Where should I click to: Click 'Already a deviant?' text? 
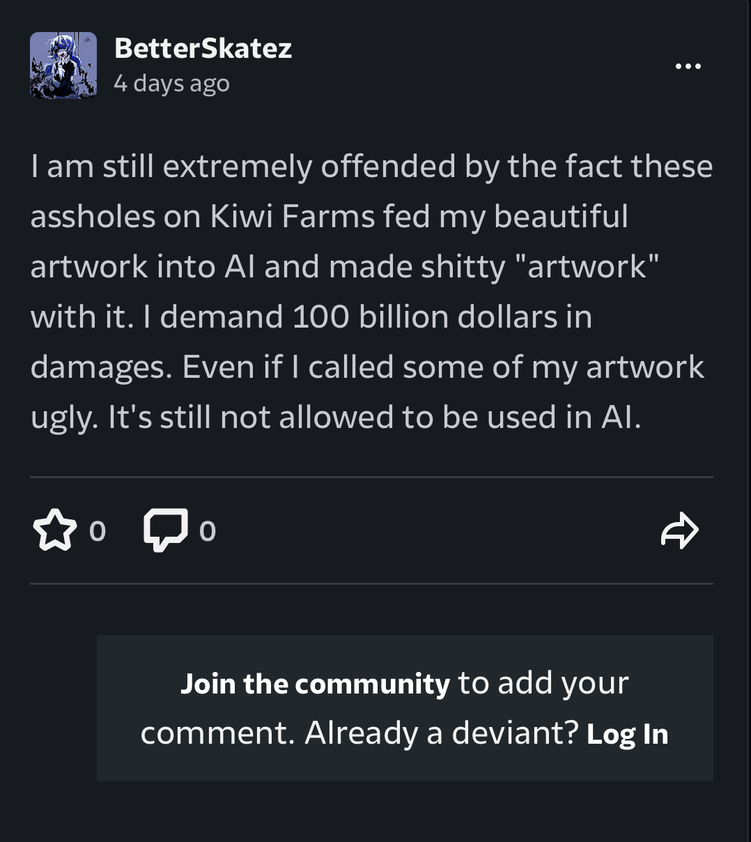pyautogui.click(x=442, y=733)
